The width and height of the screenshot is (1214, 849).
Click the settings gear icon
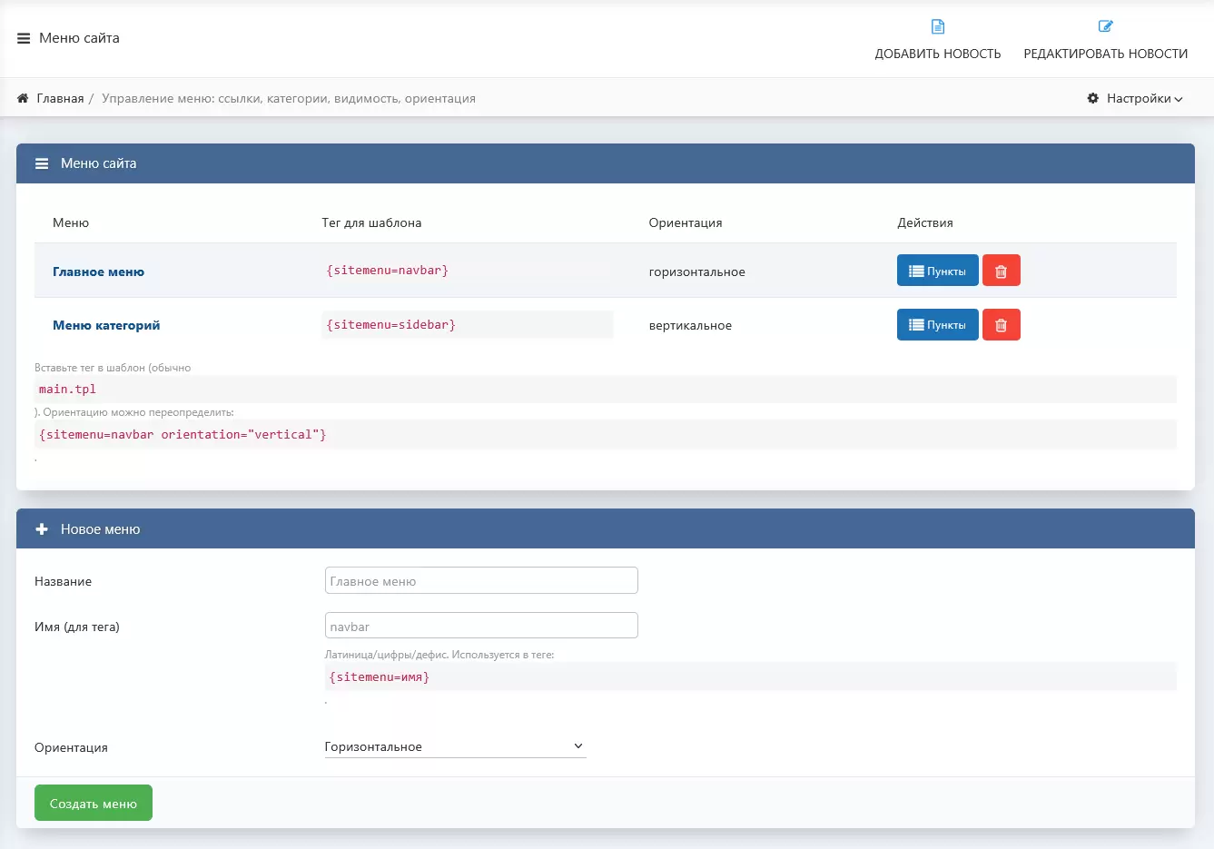pos(1093,98)
